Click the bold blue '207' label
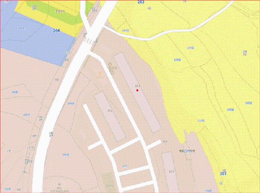 223,174
